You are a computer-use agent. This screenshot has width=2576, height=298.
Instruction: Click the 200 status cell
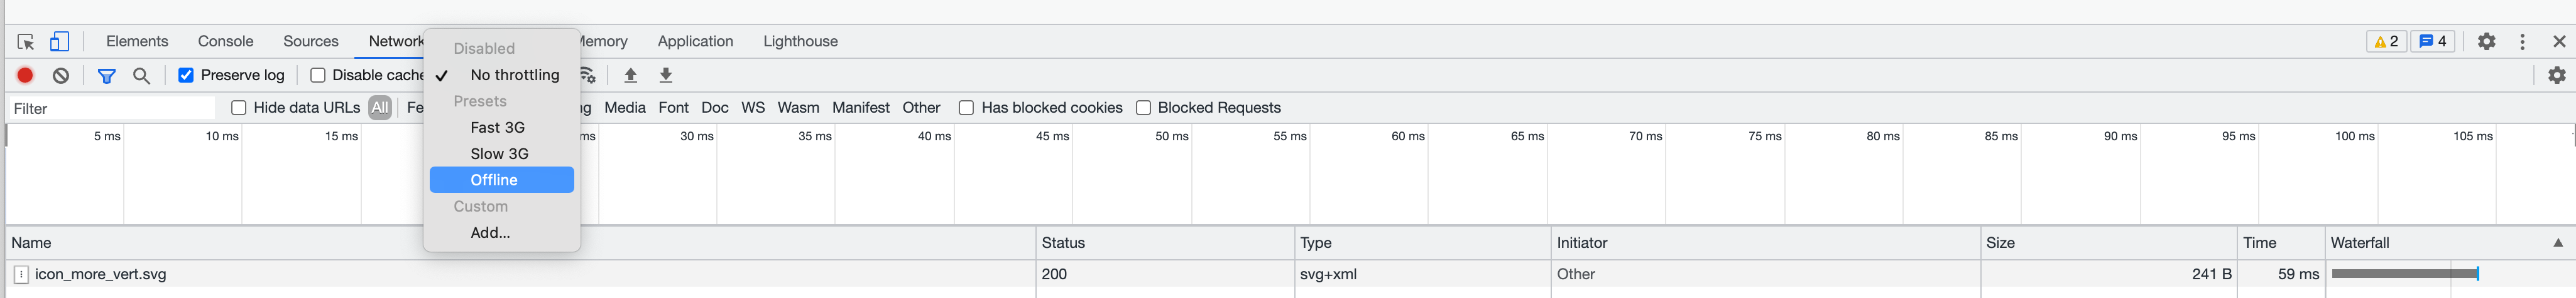coord(1165,274)
